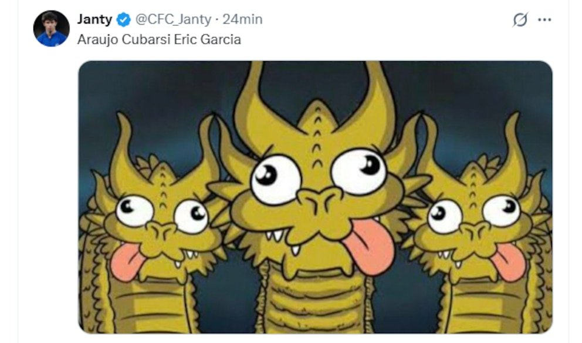Click the center dragon's pink tongue
This screenshot has height=343, width=582.
coord(368,246)
